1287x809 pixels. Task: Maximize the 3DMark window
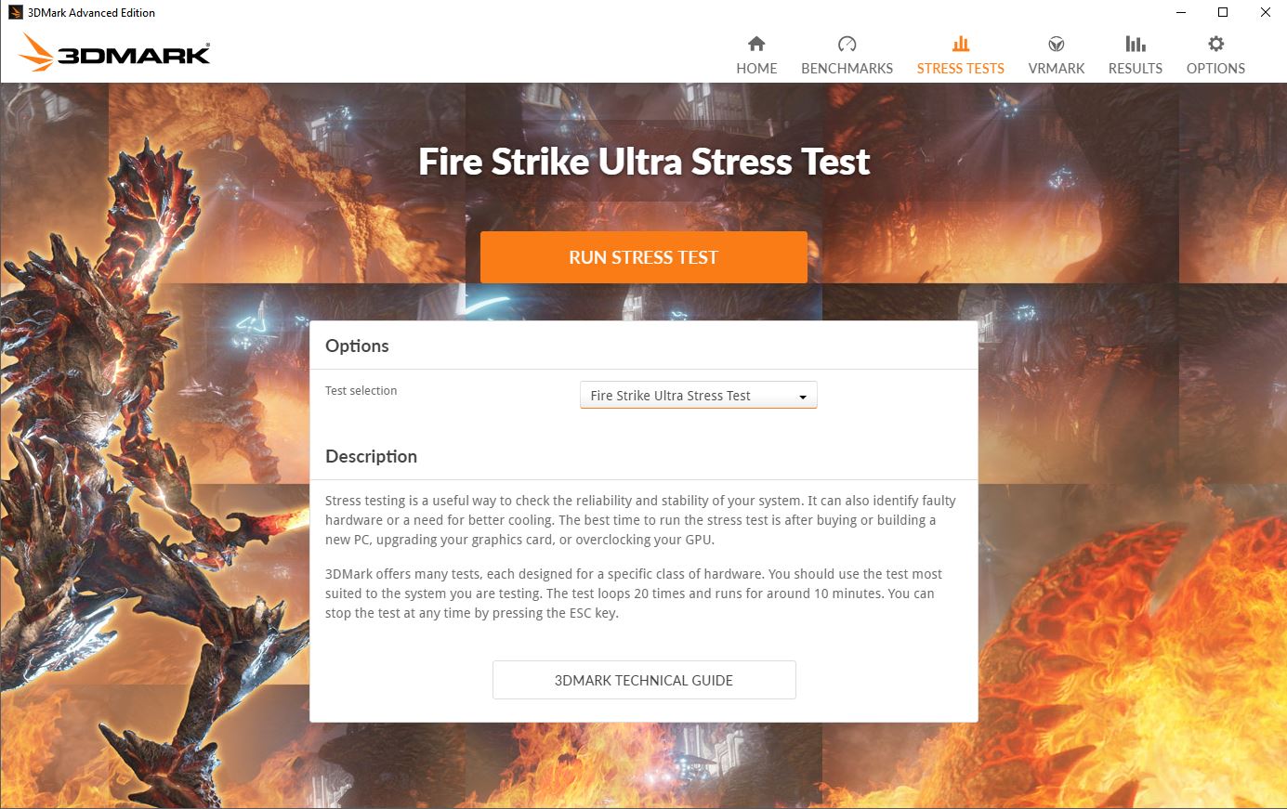pos(1223,12)
